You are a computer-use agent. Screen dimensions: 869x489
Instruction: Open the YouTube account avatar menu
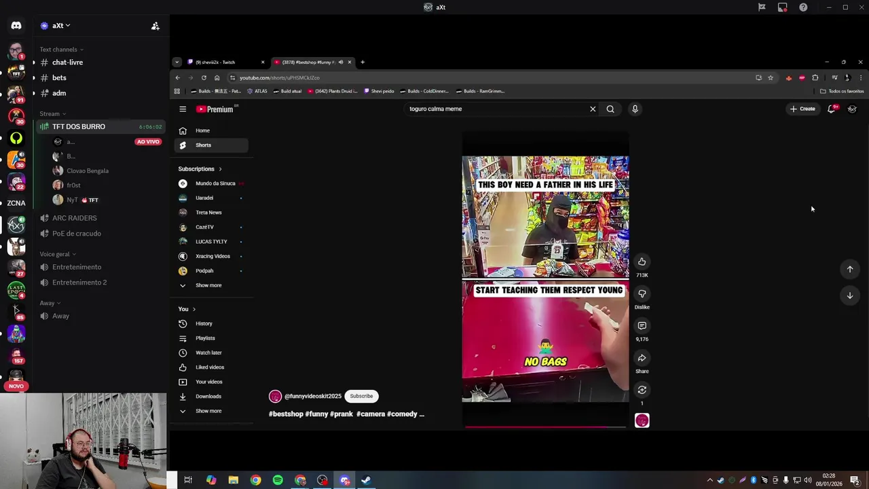coord(852,109)
